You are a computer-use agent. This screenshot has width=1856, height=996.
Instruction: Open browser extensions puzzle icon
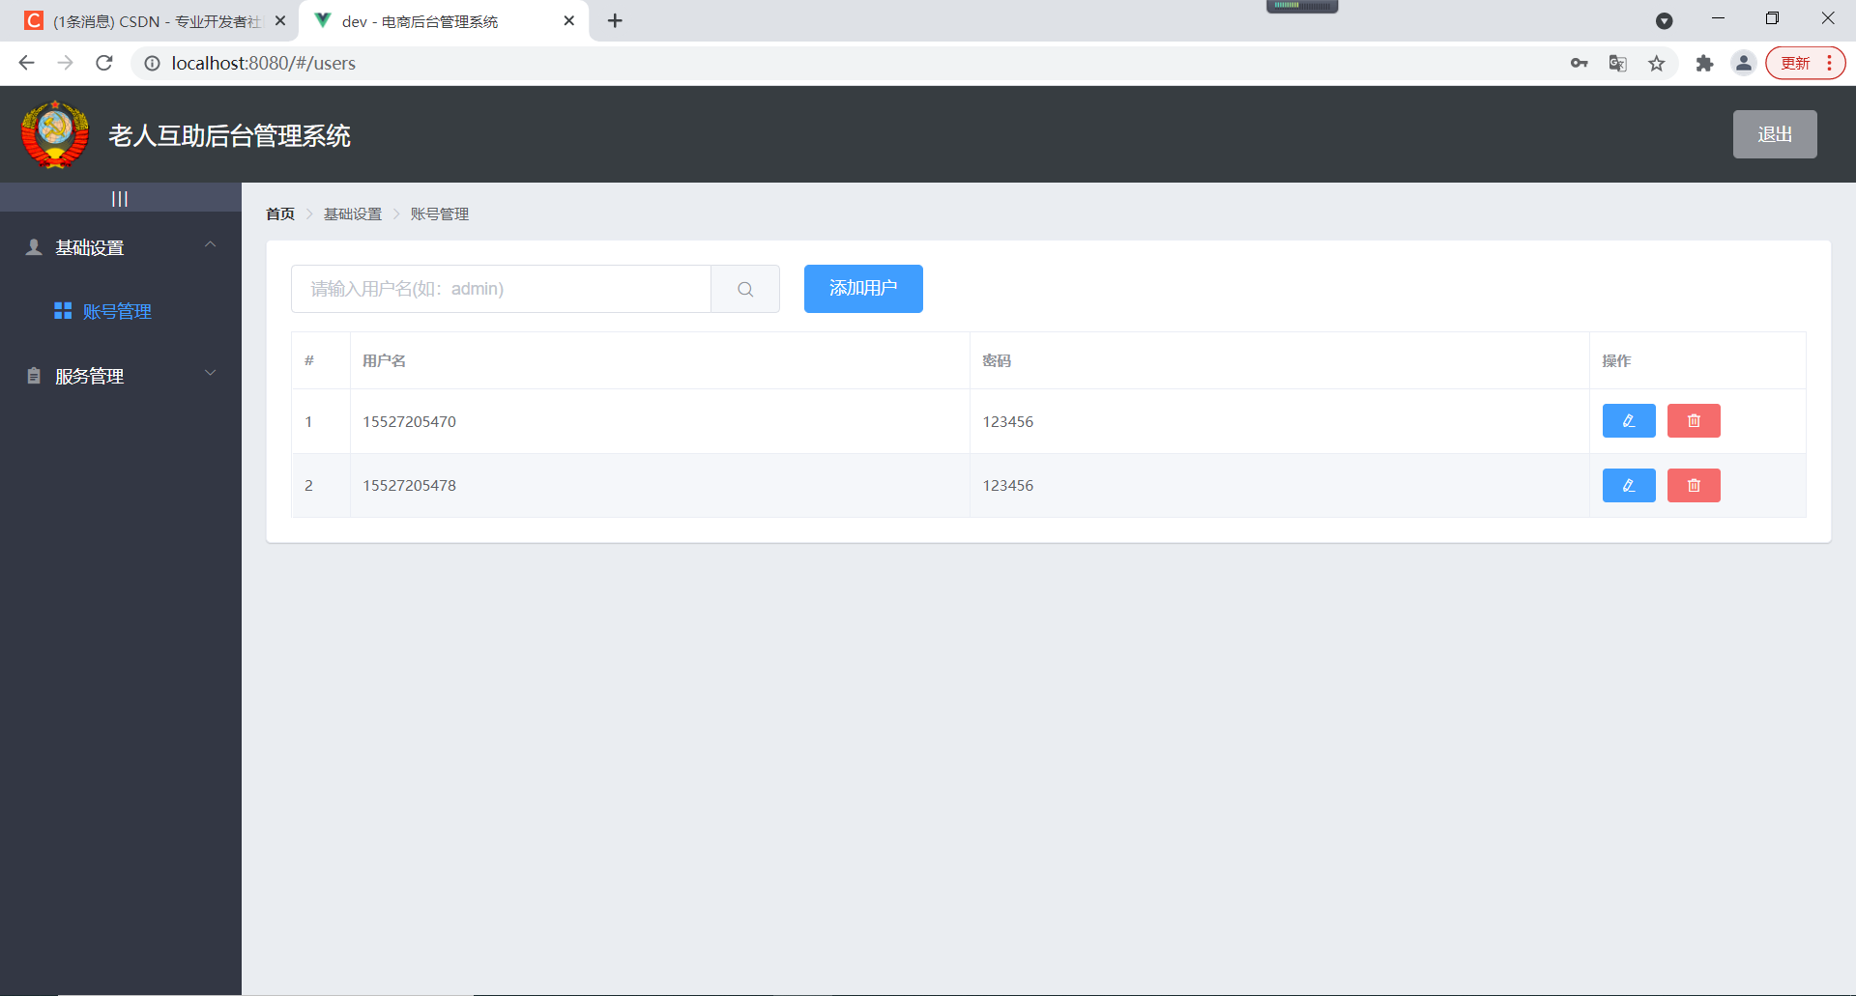(x=1704, y=63)
